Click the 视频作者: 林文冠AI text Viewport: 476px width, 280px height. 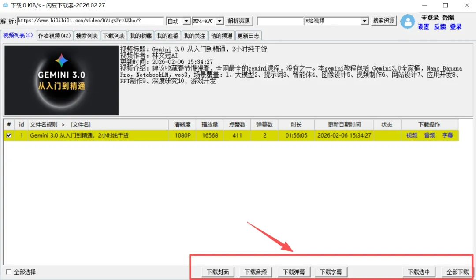pos(149,56)
